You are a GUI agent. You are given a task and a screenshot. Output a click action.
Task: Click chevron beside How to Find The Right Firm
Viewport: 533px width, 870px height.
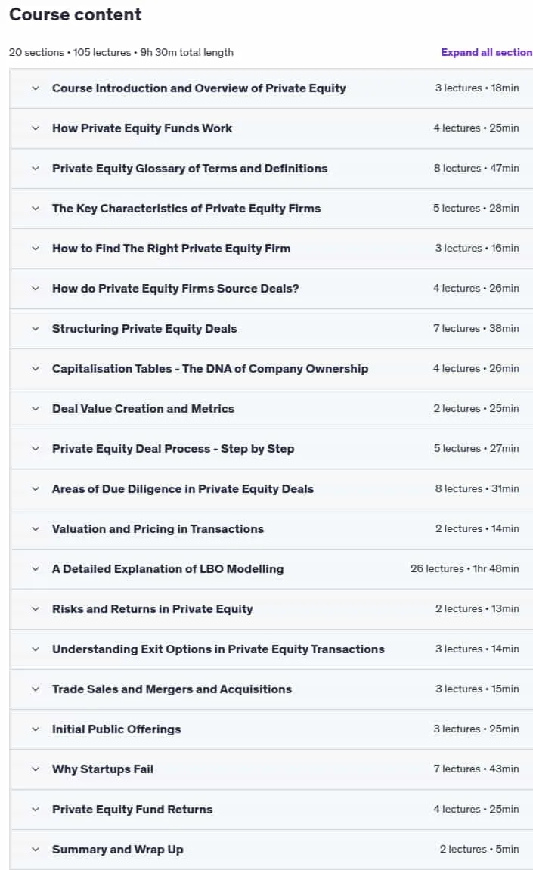36,249
